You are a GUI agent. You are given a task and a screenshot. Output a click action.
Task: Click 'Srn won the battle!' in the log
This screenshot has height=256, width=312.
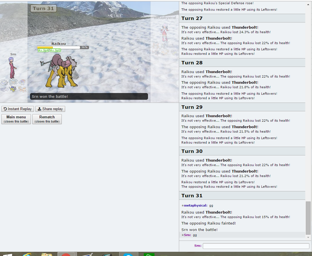[199, 230]
